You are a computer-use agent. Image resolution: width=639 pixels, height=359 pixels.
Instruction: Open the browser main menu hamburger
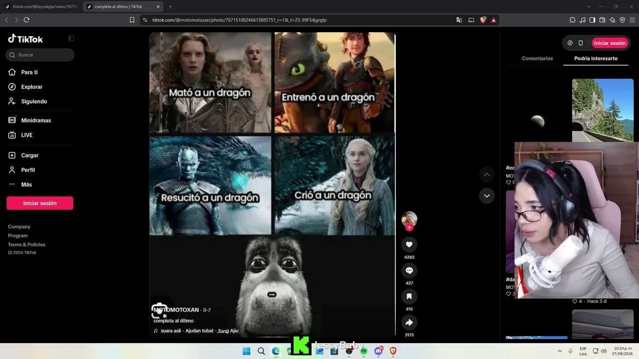click(632, 20)
